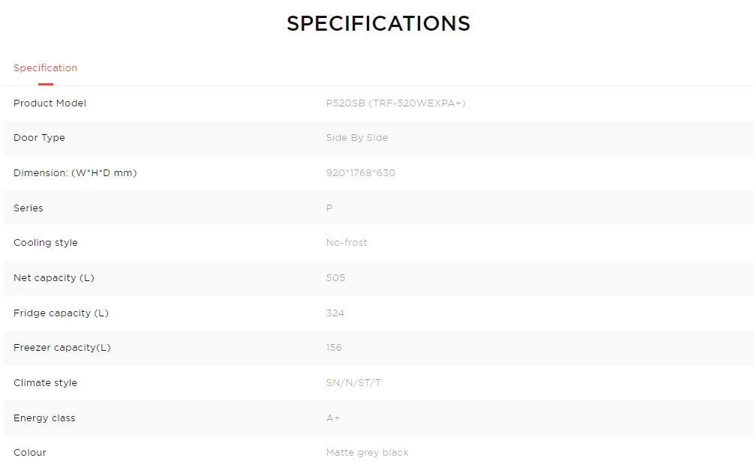
Task: Click the Cooling style label
Action: click(46, 243)
